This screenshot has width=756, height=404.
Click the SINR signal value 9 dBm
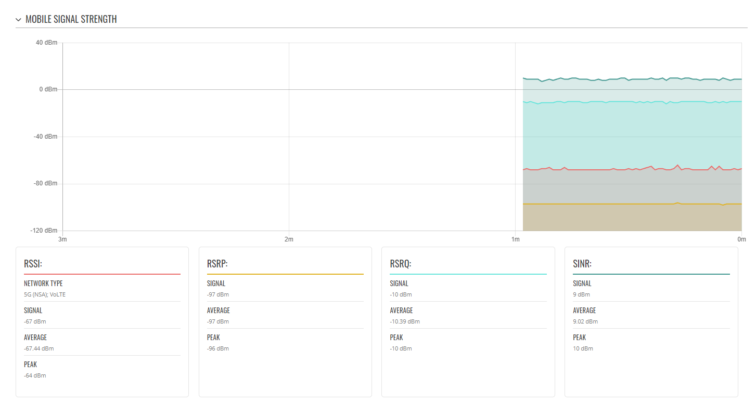(x=582, y=294)
